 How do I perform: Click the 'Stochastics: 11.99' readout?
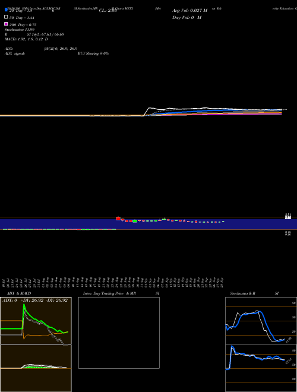click(20, 30)
